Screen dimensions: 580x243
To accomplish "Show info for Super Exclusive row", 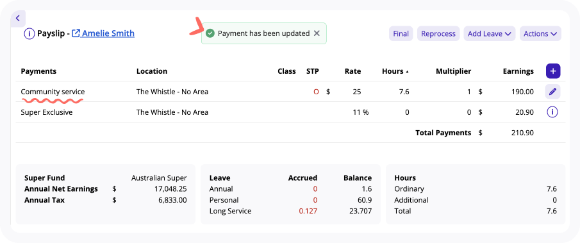I will [552, 112].
